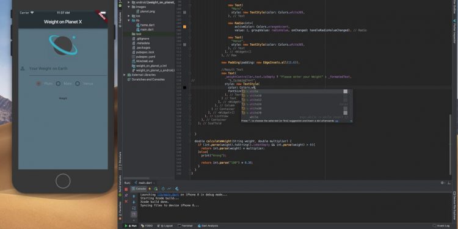Image resolution: width=458 pixels, height=229 pixels.
Task: Open the Build Variants side tab
Action: point(120,186)
